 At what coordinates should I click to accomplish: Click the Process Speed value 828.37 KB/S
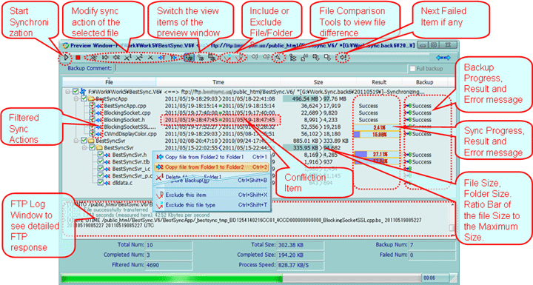[x=299, y=265]
